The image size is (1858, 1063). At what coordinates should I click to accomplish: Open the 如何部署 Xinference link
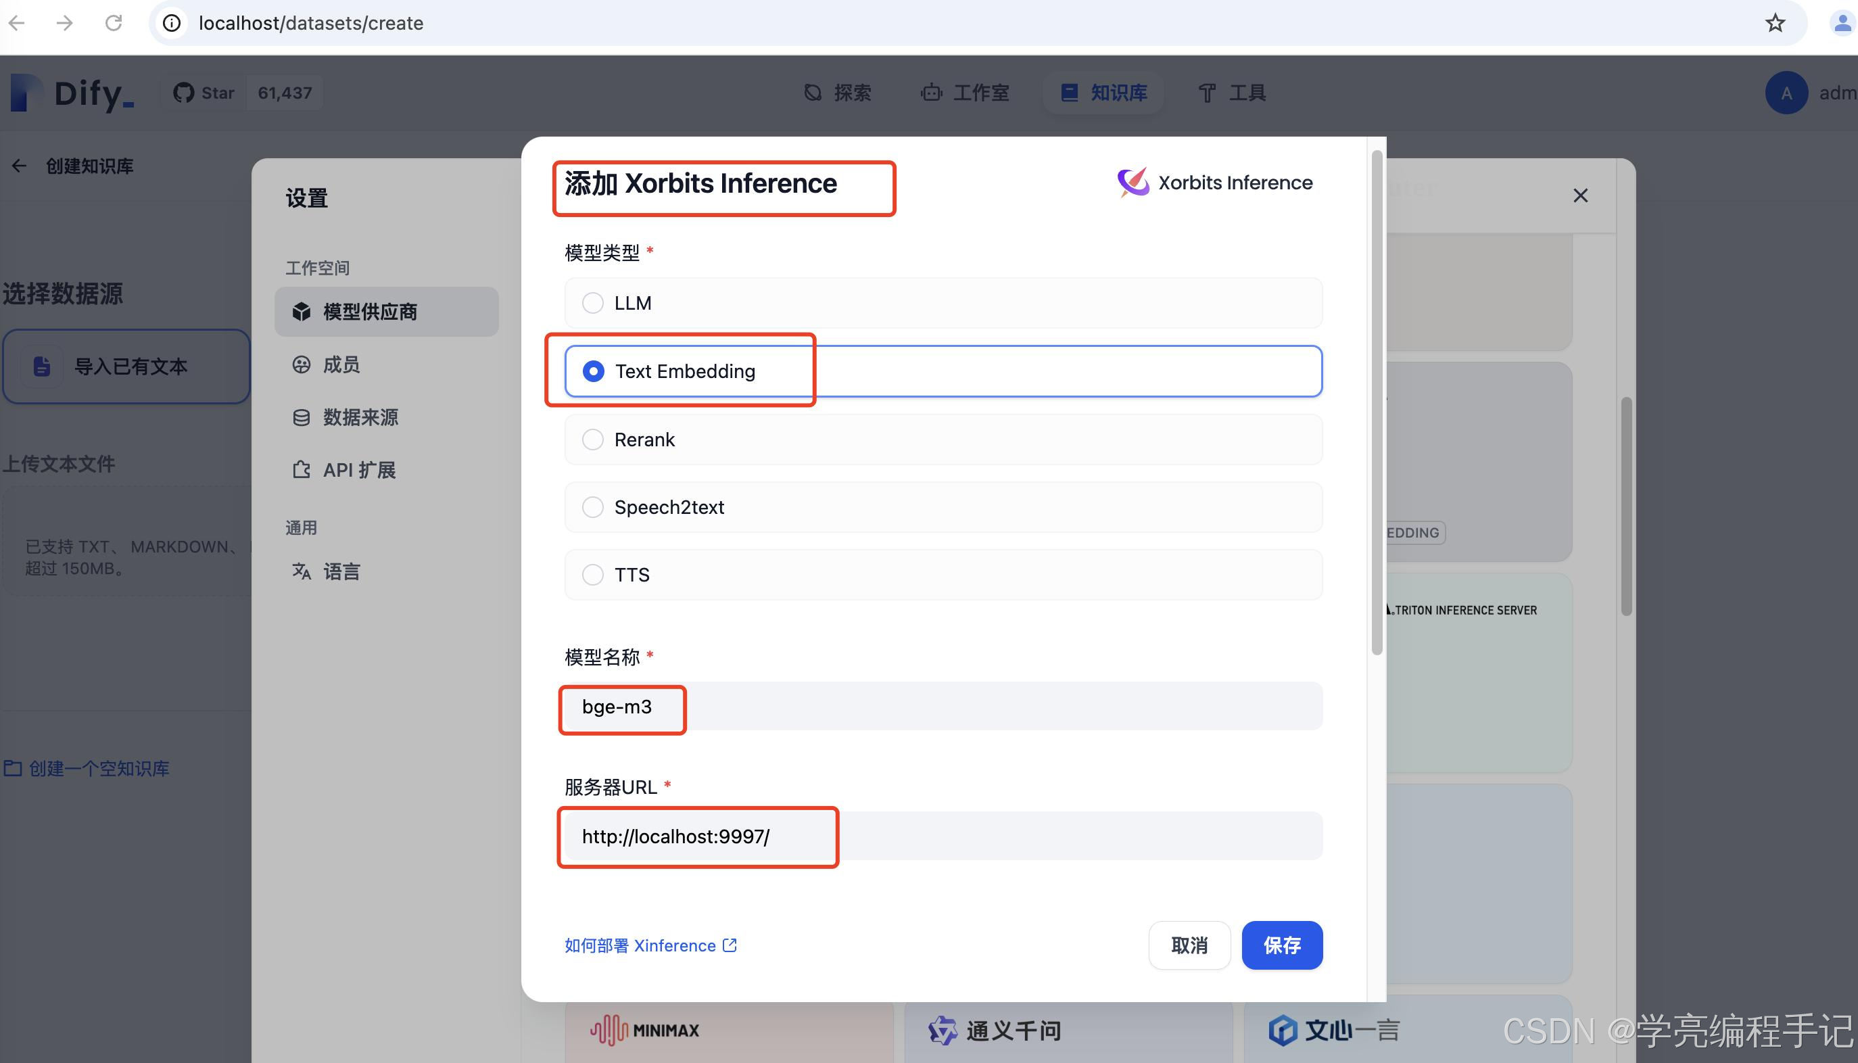649,945
